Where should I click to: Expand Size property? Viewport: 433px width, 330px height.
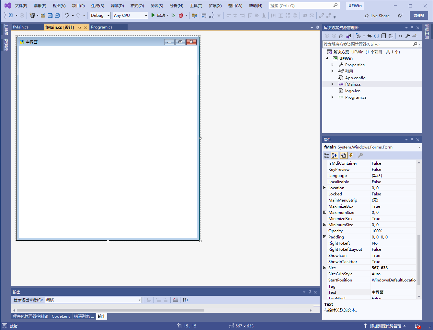(325, 268)
